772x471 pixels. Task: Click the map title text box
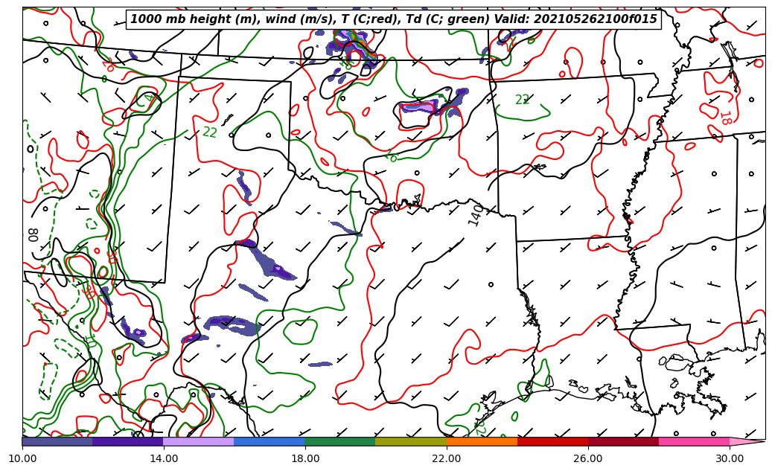tap(393, 19)
